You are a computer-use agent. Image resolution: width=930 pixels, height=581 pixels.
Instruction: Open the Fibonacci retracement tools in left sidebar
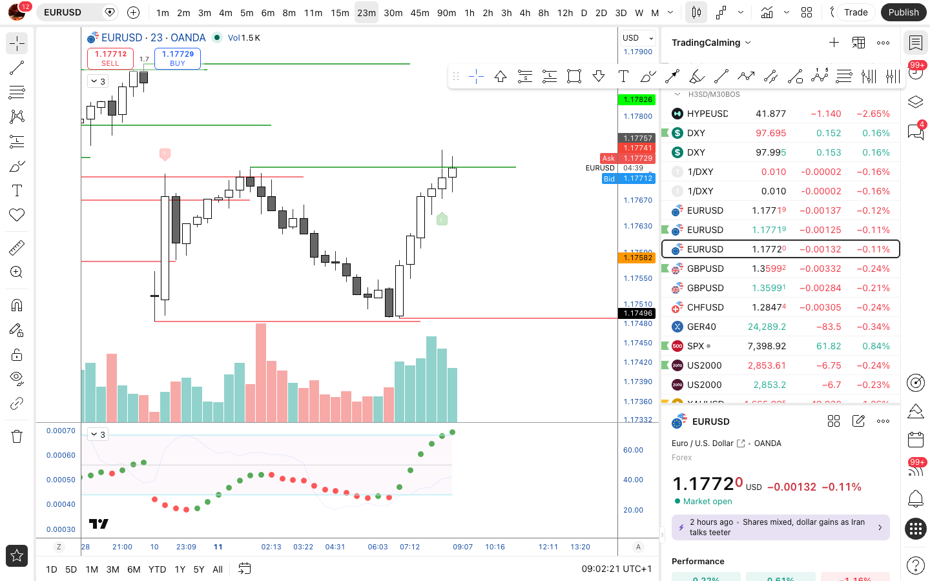pos(17,92)
